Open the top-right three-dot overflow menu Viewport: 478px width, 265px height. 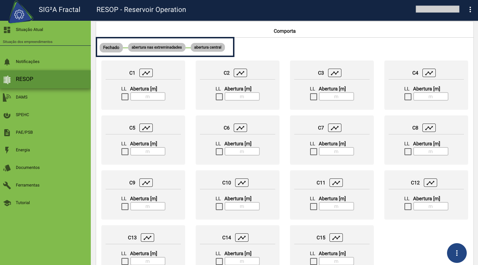[x=470, y=10]
